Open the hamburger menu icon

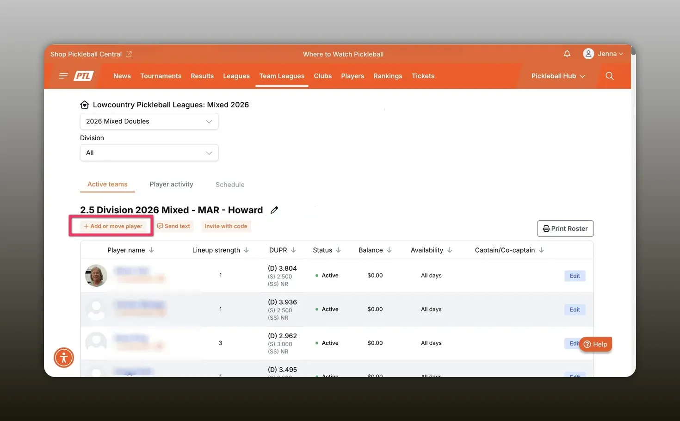point(63,76)
